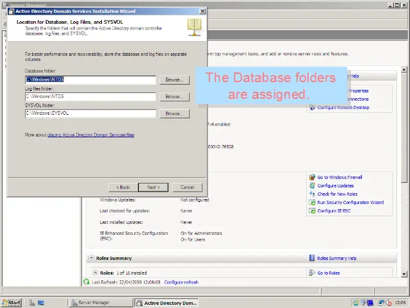Select Check for New Roles link

[338, 194]
